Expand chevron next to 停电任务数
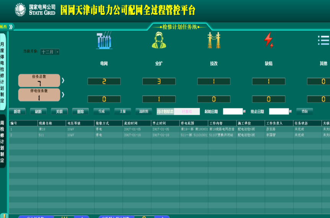Screen dimensions: 330x218 coord(63,94)
